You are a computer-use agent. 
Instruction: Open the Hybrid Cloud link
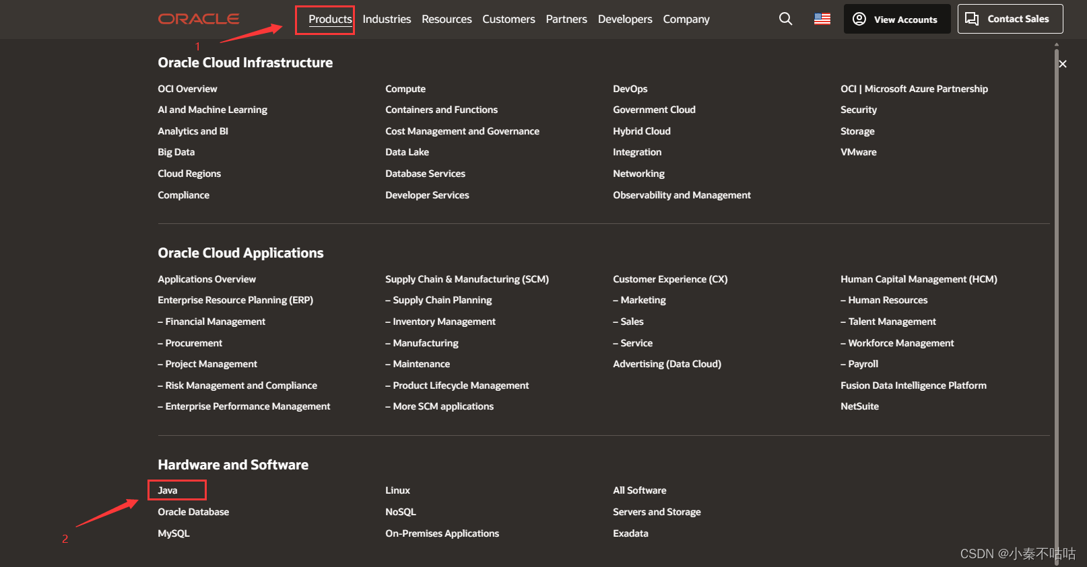(x=642, y=131)
